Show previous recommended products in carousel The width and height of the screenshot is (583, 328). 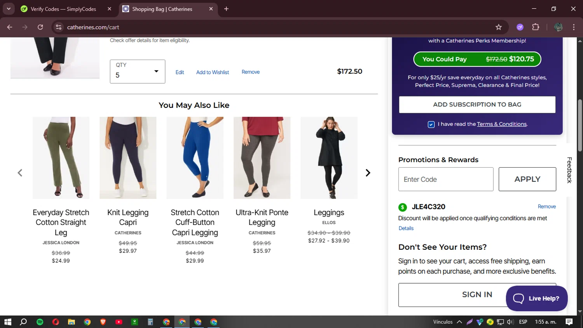20,173
